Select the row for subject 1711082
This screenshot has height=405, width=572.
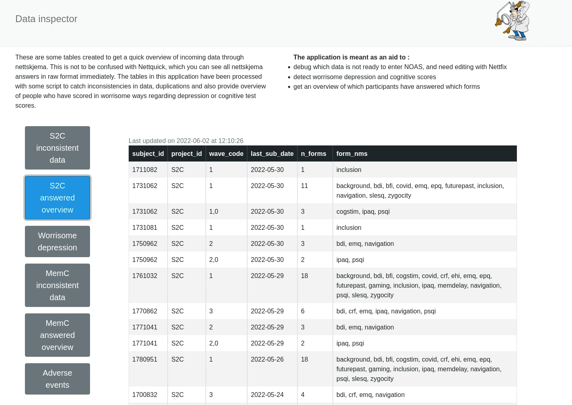[x=145, y=170]
